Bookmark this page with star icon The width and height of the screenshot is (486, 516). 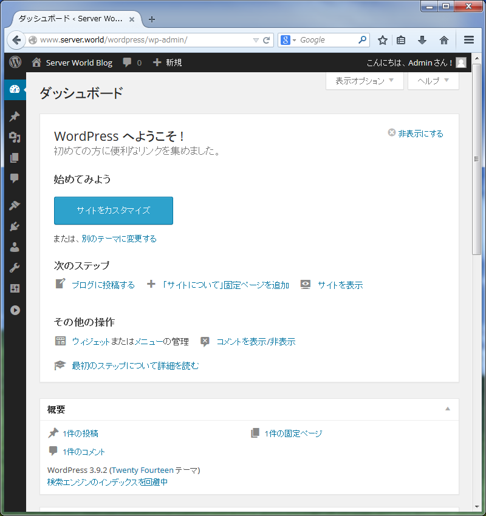(x=382, y=40)
